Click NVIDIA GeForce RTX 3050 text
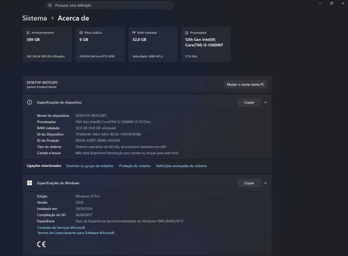The width and height of the screenshot is (348, 256). coord(97,56)
